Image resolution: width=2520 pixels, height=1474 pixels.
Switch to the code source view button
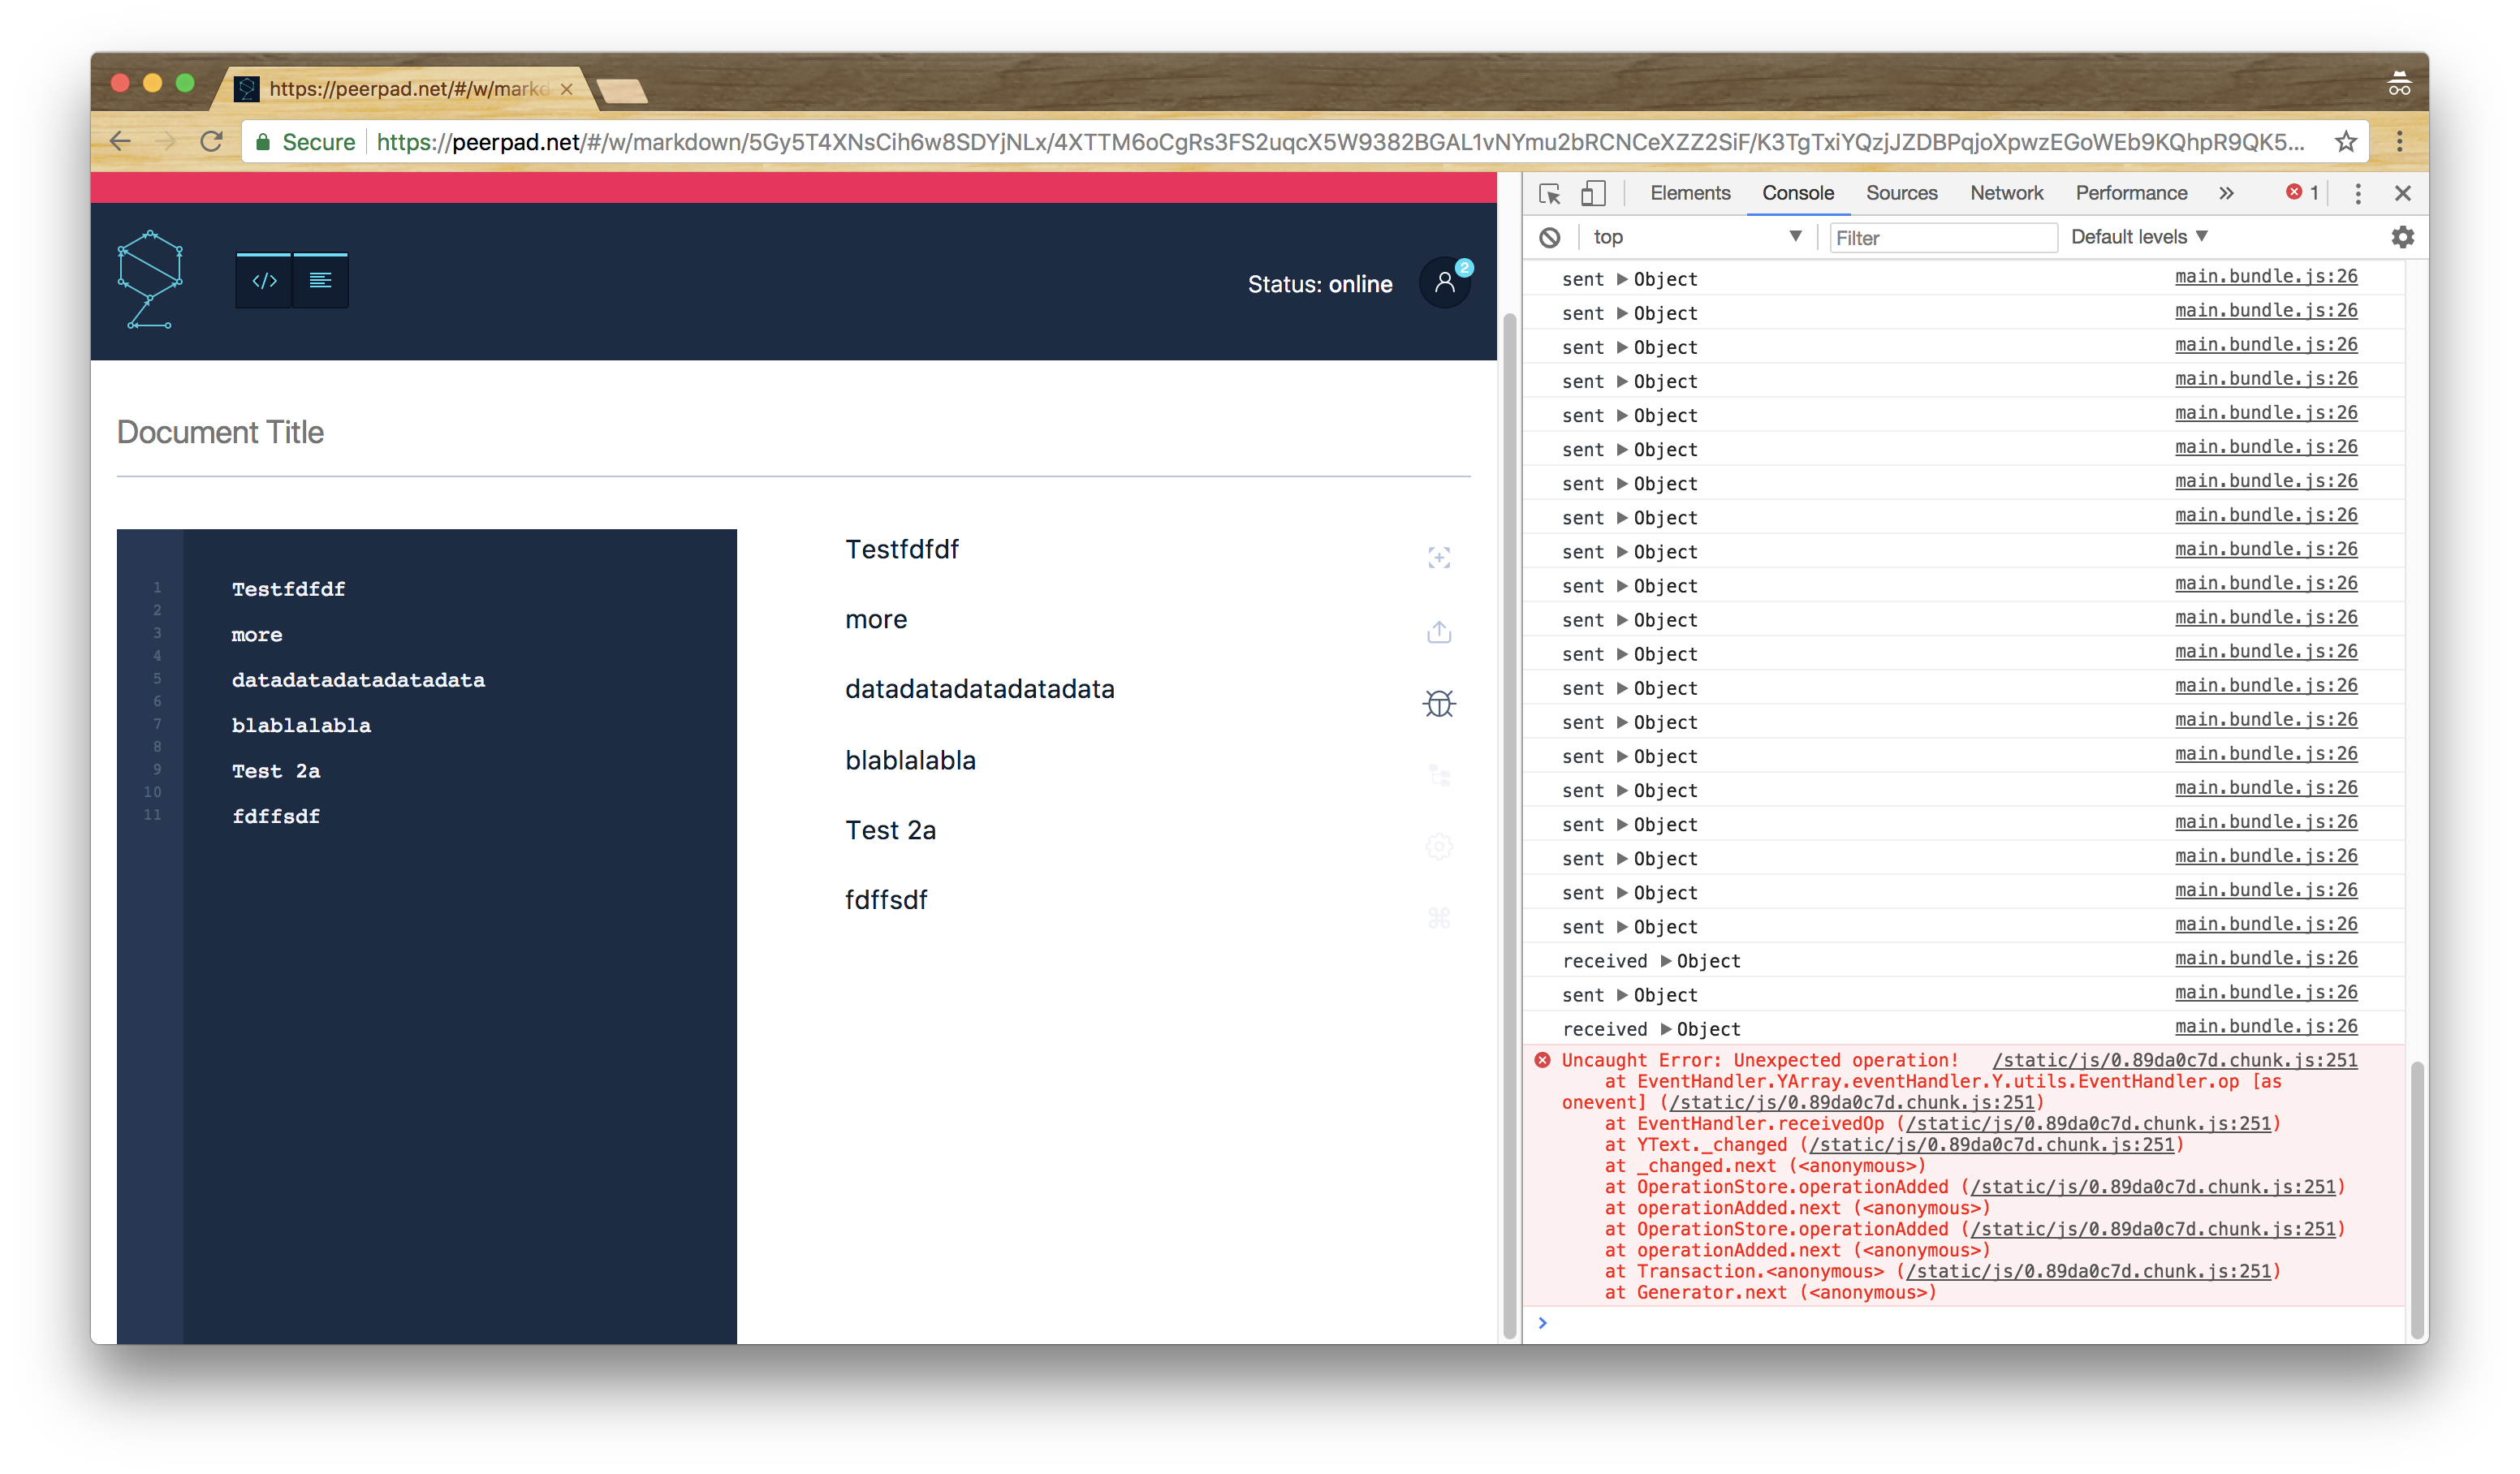click(264, 281)
